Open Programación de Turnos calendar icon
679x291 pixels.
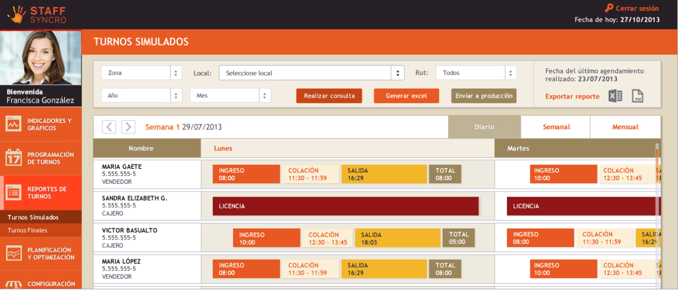click(13, 158)
